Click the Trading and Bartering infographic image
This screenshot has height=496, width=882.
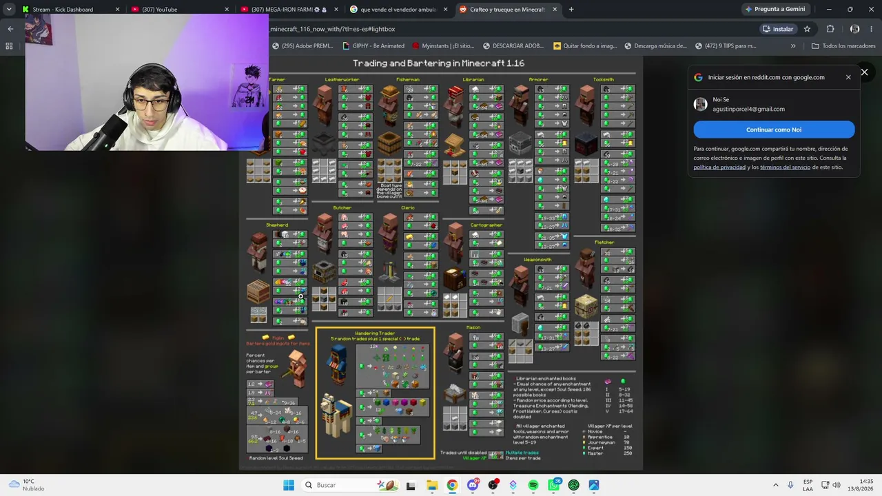(x=441, y=262)
